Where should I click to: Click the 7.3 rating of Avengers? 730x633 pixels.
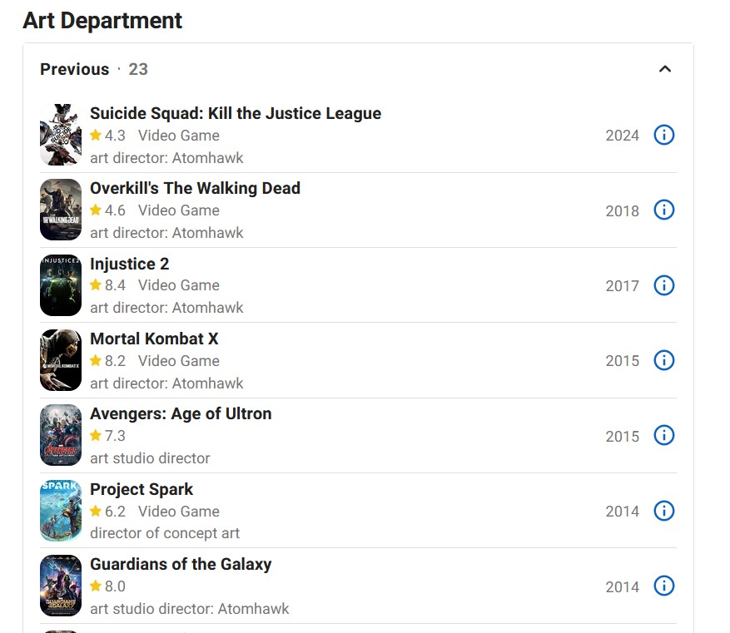[x=107, y=436]
